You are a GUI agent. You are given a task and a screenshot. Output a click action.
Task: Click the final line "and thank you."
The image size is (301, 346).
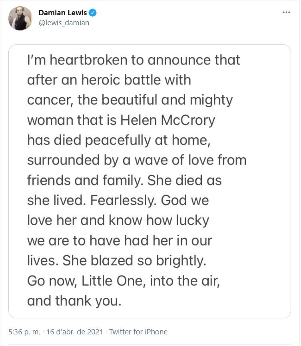[x=74, y=301]
